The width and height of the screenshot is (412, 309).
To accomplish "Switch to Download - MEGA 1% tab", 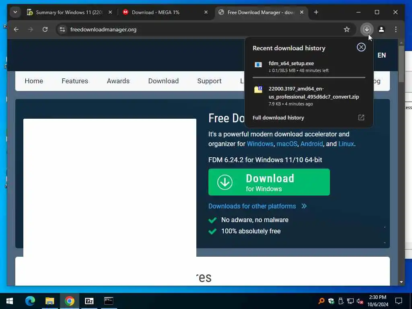I will [x=165, y=12].
